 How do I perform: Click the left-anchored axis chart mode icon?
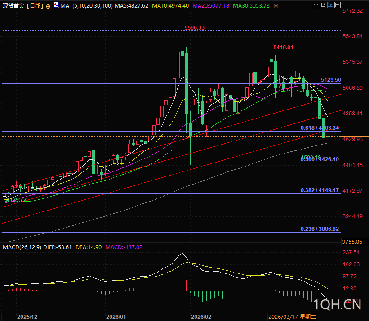tap(323, 5)
